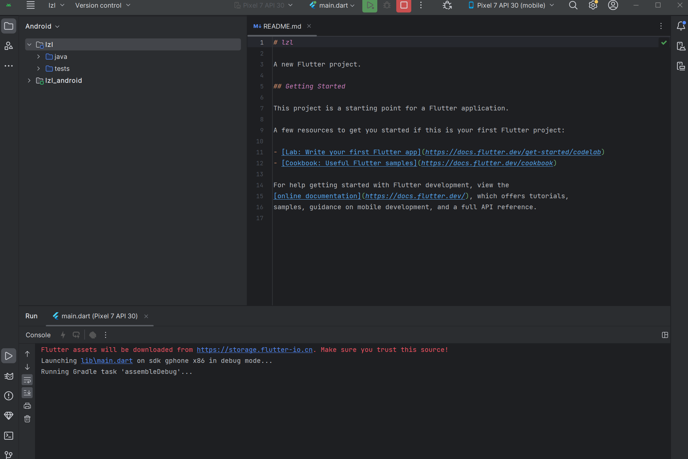Stop the running app with red Stop button
The image size is (688, 459).
pos(404,5)
